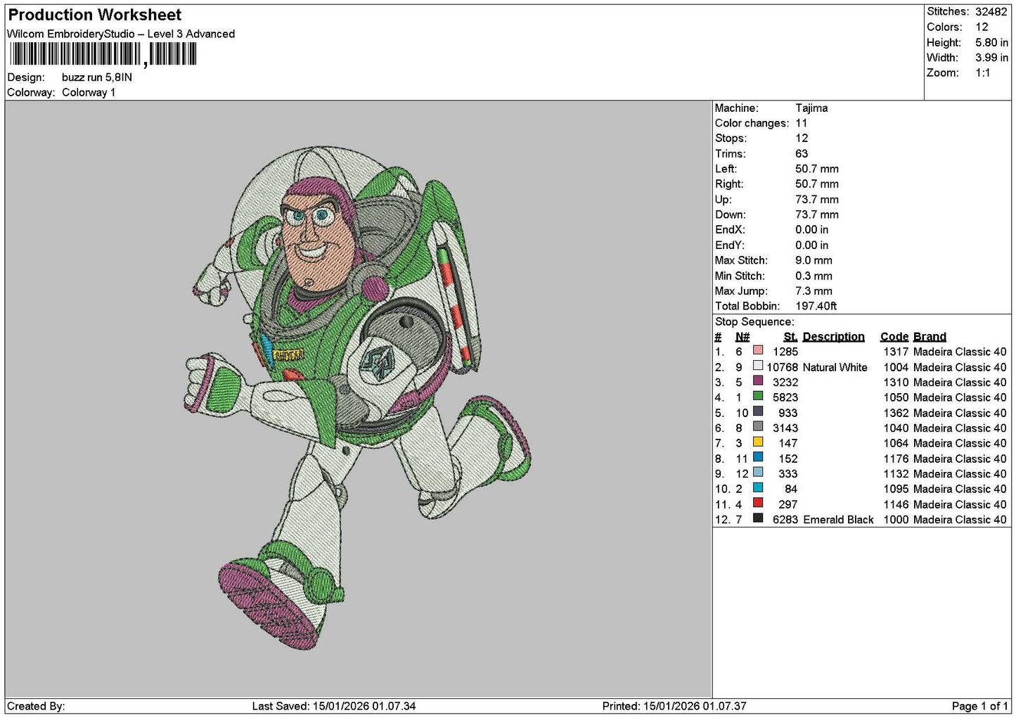Click the pink color swatch in stop 1
The image size is (1016, 718).
point(758,350)
